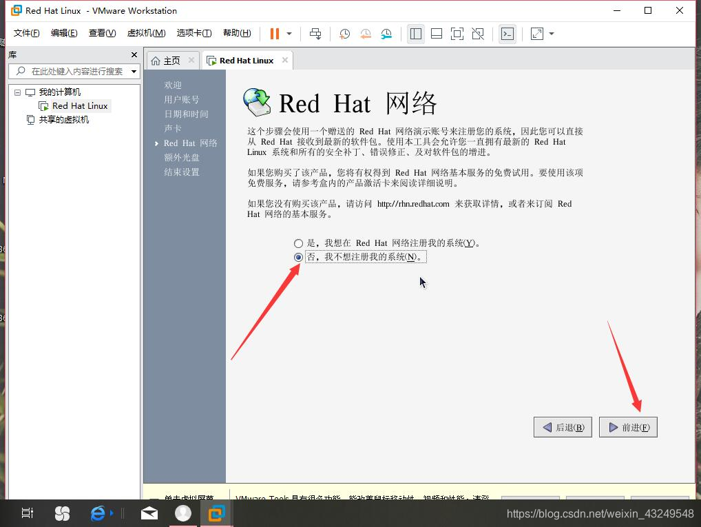
Task: Click the VMware Workstation taskbar icon
Action: click(216, 513)
